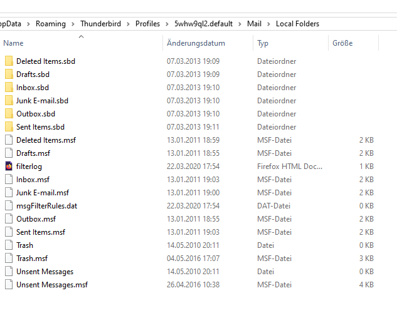Click the Firefox HTML Doc... type cell
This screenshot has height=318, width=397.
[x=290, y=167]
